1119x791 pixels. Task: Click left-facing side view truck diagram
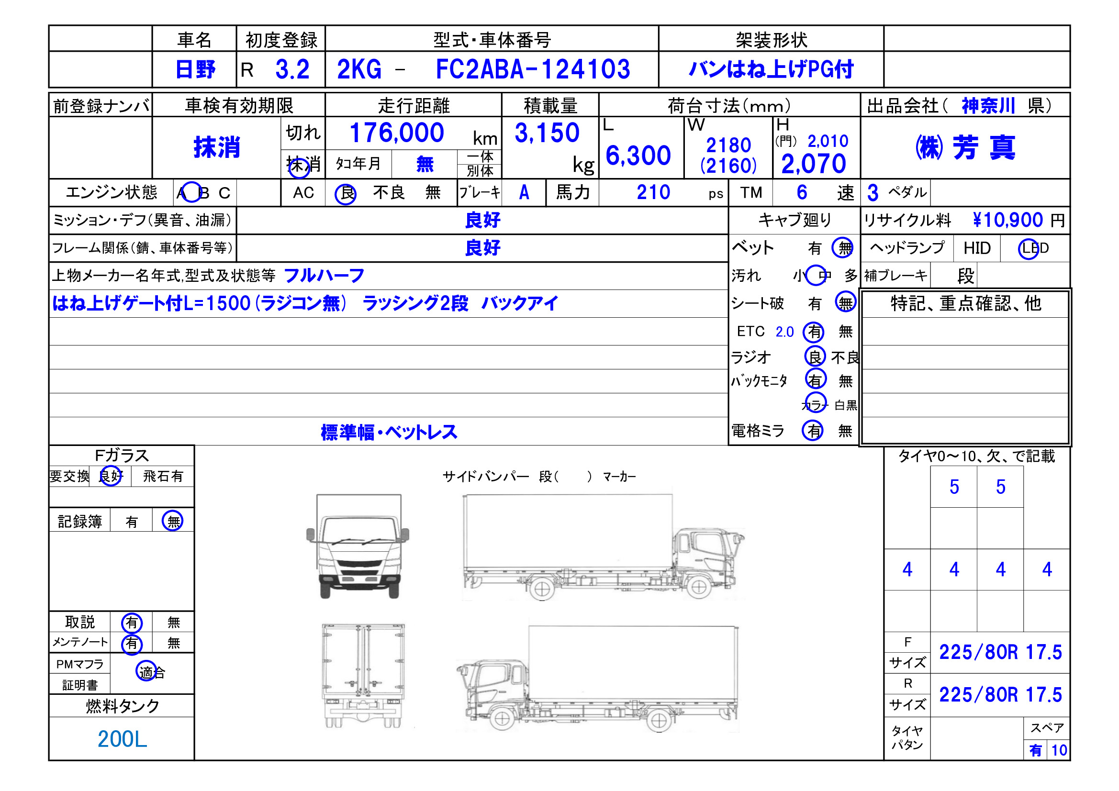click(x=598, y=679)
